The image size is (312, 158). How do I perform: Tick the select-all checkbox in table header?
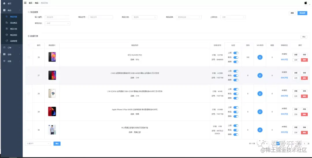pyautogui.click(x=29, y=45)
